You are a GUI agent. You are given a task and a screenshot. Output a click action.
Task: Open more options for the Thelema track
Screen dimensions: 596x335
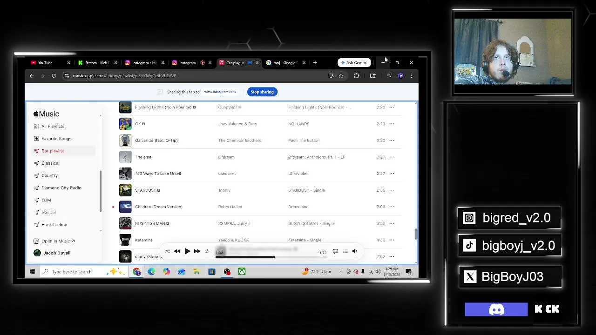coord(392,157)
